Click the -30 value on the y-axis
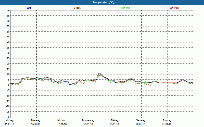 (8, 117)
